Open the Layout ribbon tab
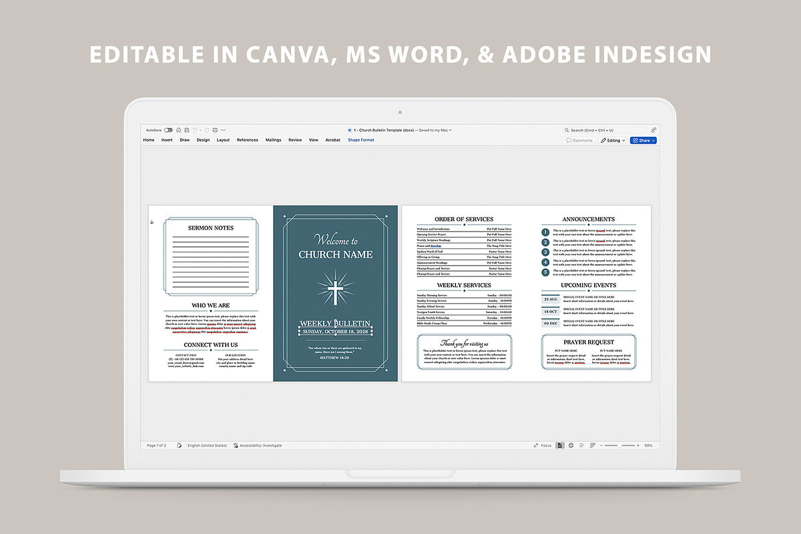This screenshot has height=534, width=801. pos(223,140)
